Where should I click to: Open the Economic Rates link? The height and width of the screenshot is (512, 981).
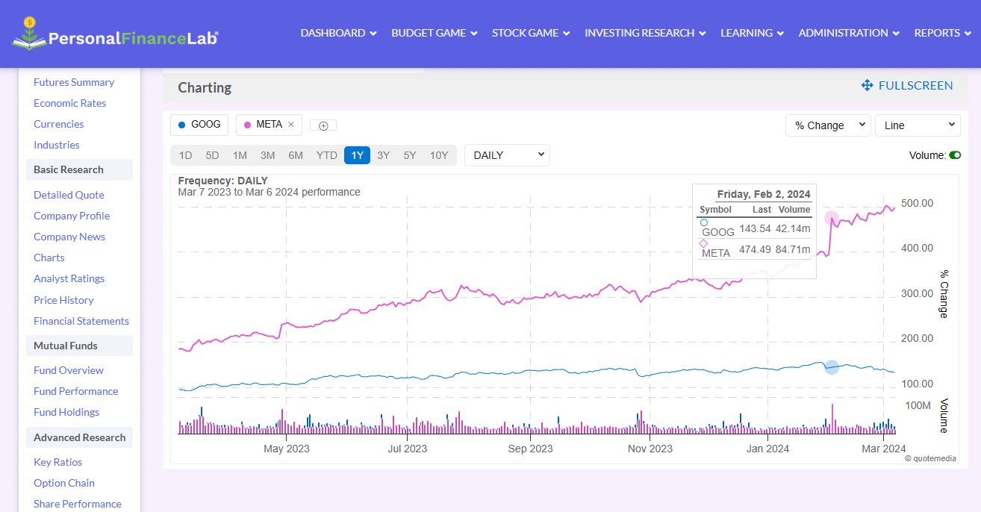point(69,103)
